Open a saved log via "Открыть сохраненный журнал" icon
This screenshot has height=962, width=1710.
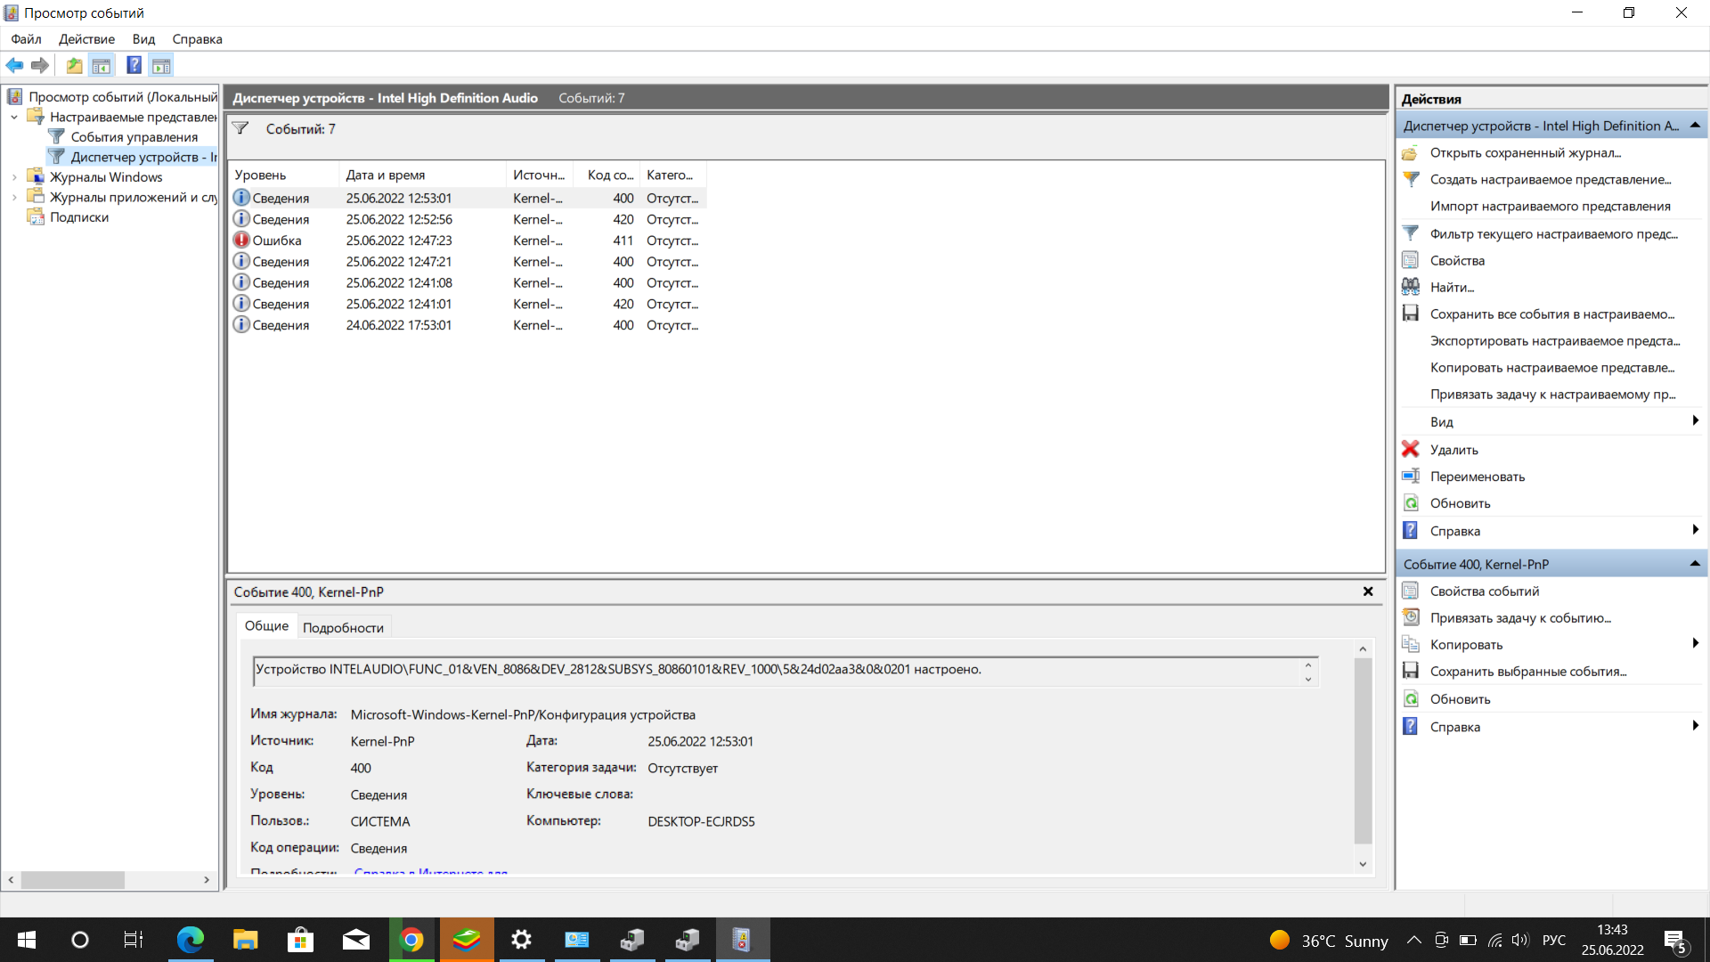(1410, 152)
